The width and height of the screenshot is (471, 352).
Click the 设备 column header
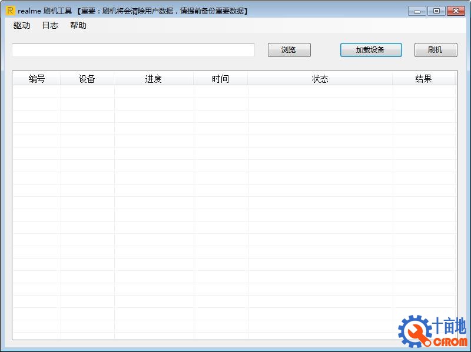click(x=87, y=78)
